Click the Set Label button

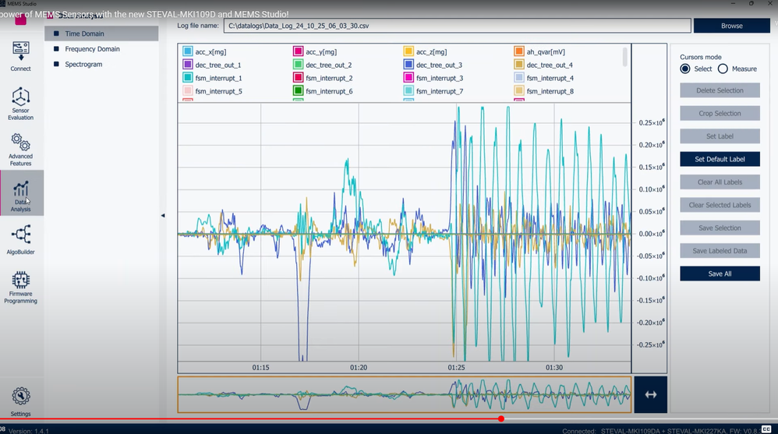[720, 136]
